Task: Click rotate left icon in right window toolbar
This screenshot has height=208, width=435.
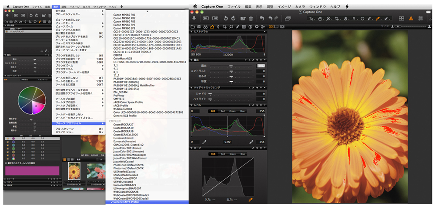Action: tap(226, 18)
